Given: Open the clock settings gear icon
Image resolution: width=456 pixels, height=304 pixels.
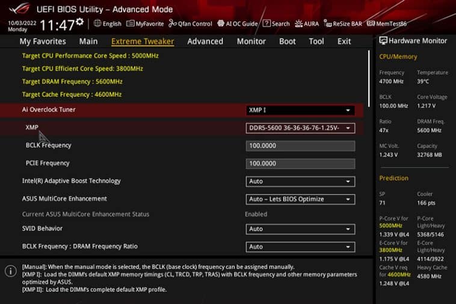Looking at the screenshot, I should 79,22.
